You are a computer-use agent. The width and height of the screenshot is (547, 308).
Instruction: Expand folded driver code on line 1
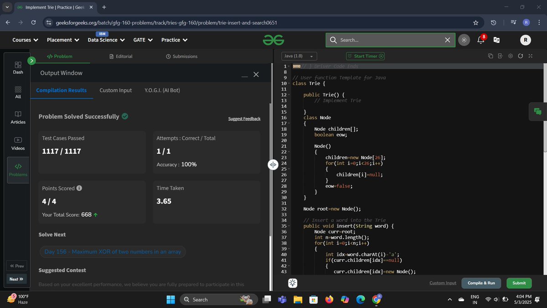pyautogui.click(x=296, y=67)
